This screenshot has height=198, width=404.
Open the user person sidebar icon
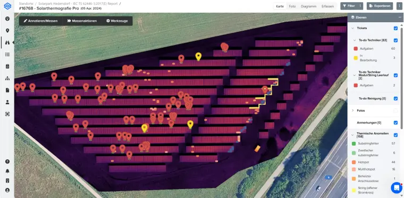click(7, 102)
